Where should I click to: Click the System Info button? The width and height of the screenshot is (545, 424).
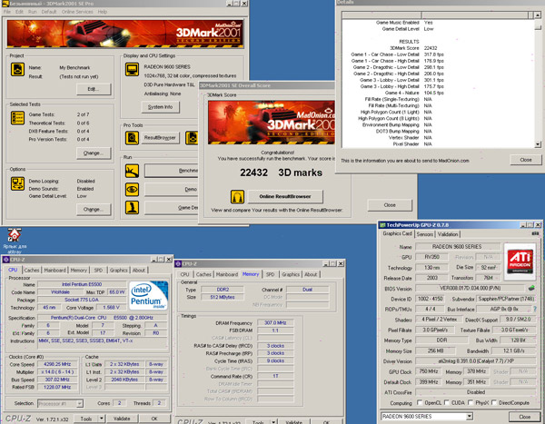point(160,107)
